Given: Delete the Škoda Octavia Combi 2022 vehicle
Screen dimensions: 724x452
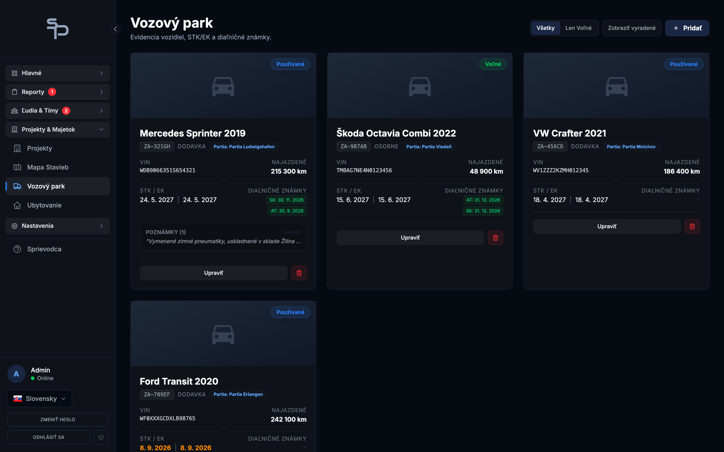Looking at the screenshot, I should [x=495, y=238].
